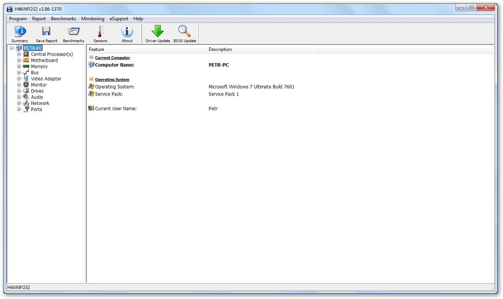Image resolution: width=503 pixels, height=299 pixels.
Task: Click the Service Pack row icon
Action: [91, 94]
